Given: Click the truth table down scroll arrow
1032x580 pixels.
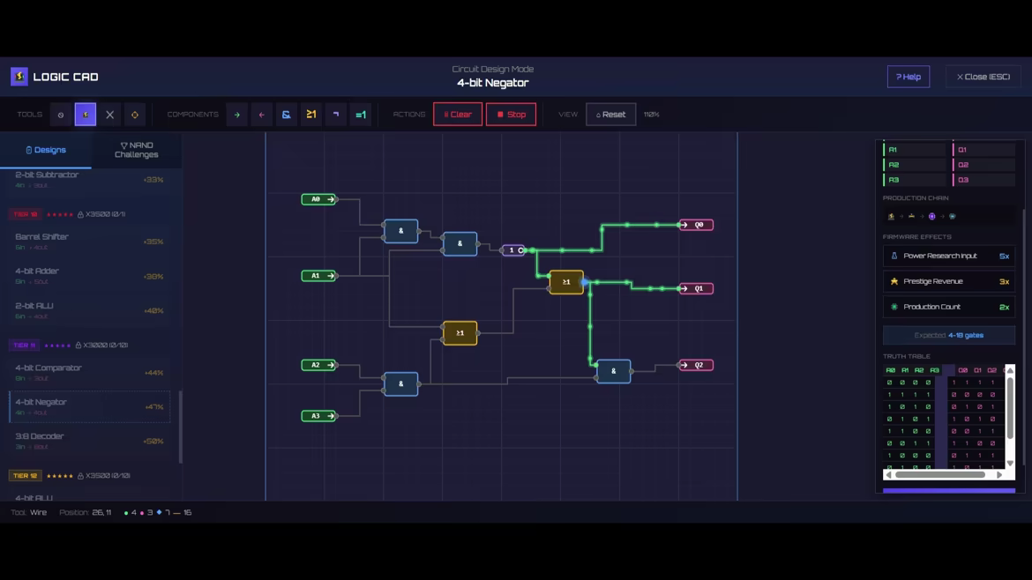Looking at the screenshot, I should tap(1010, 463).
